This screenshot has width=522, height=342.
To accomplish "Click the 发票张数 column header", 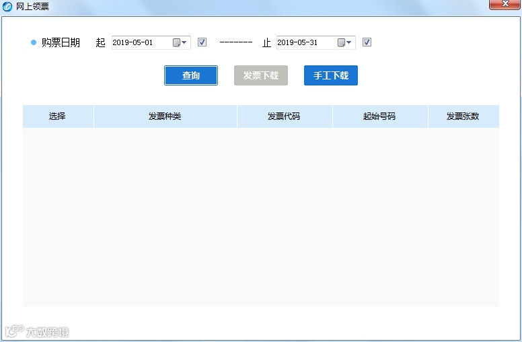I will (x=463, y=116).
